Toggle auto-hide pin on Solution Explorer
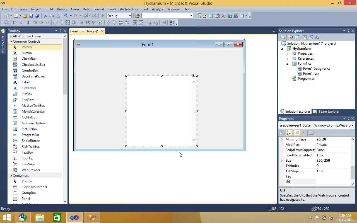The width and height of the screenshot is (357, 223). coord(348,31)
